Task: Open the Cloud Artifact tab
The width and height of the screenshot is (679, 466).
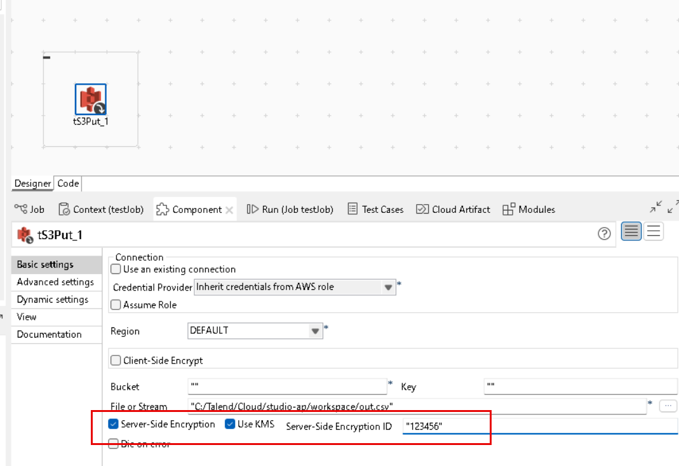Action: pos(453,209)
